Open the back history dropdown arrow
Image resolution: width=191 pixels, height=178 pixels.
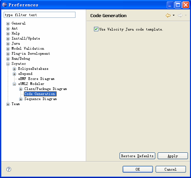[x=173, y=15]
